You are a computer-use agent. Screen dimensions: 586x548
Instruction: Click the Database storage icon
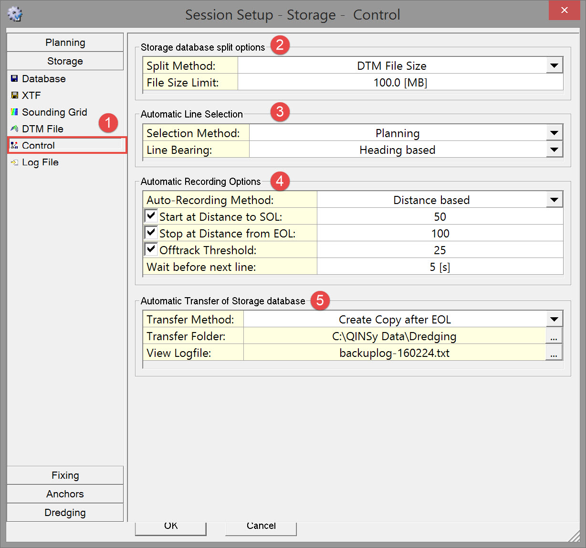point(14,79)
